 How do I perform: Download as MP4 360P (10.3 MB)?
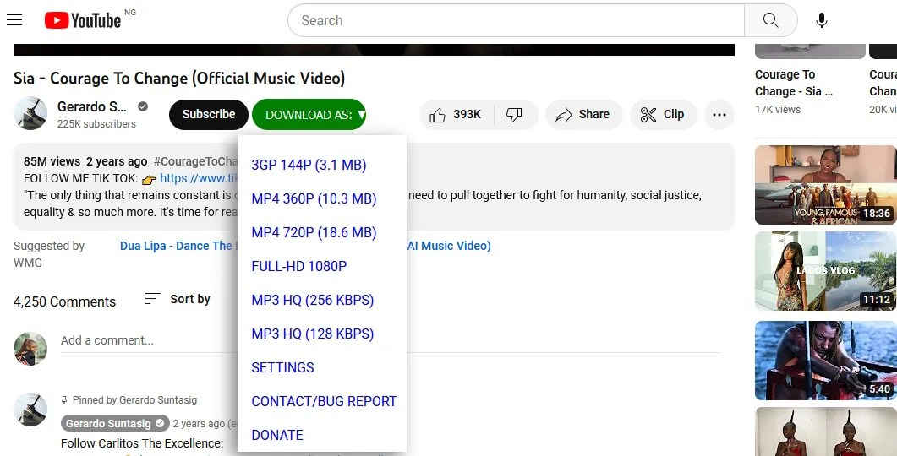tap(314, 198)
